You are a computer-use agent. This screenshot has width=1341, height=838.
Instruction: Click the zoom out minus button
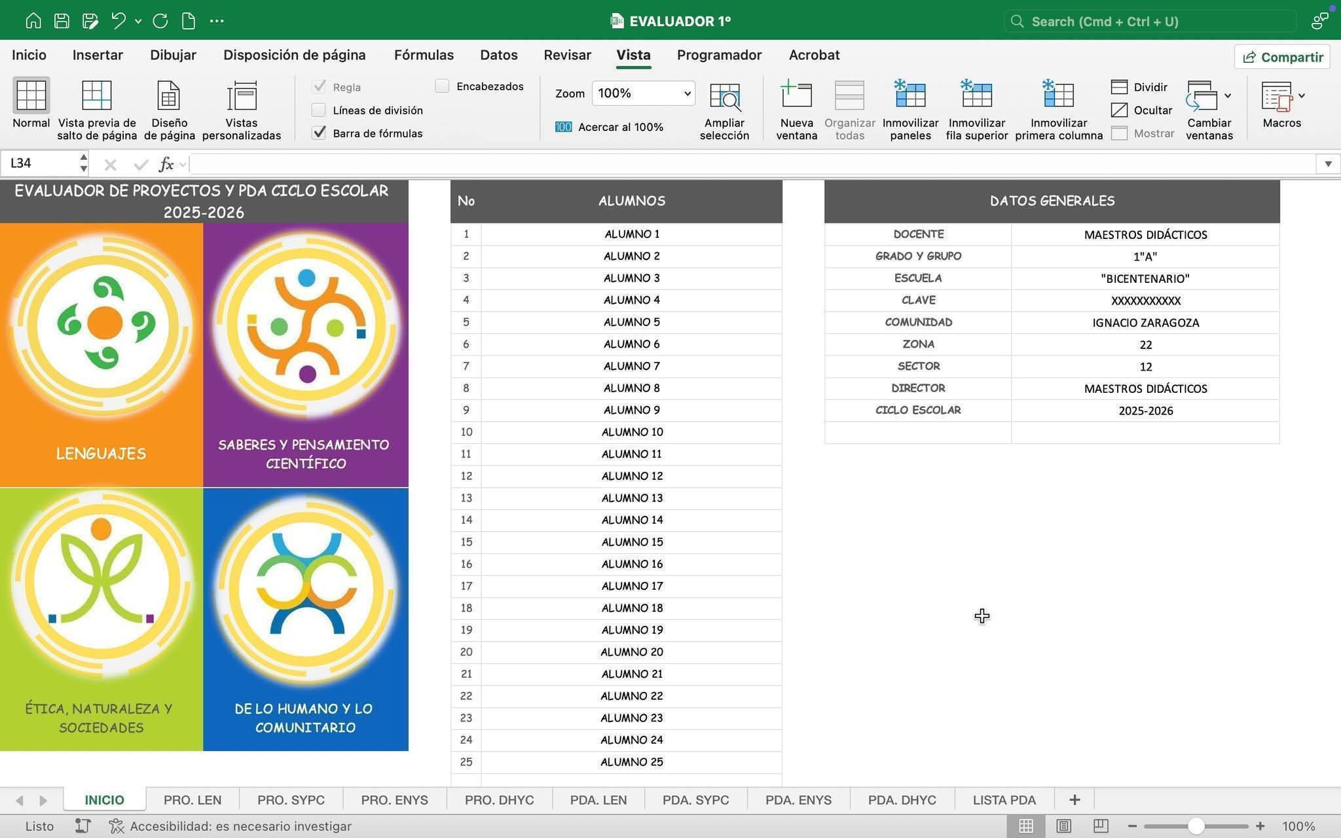click(x=1132, y=826)
